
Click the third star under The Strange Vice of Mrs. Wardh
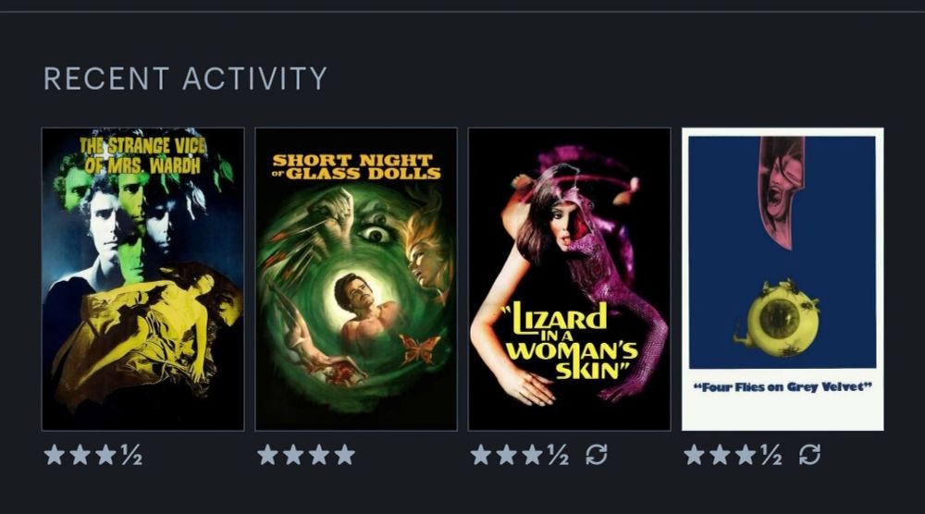tap(106, 455)
